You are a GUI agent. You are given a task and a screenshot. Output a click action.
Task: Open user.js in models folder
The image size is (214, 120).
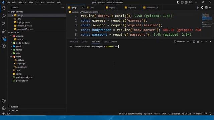pyautogui.click(x=20, y=39)
